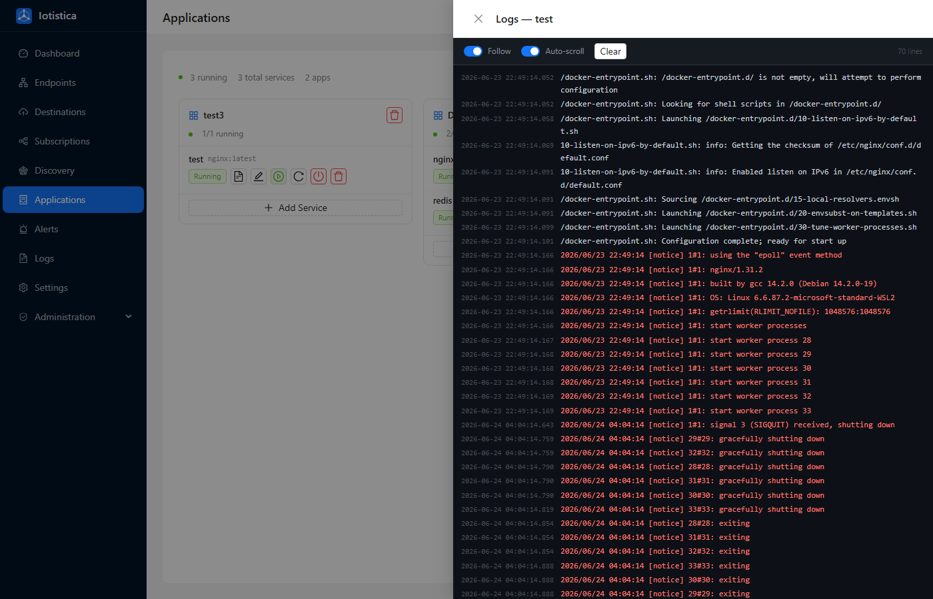Viewport: 933px width, 599px height.
Task: Click the '3 running' summary text
Action: [208, 77]
